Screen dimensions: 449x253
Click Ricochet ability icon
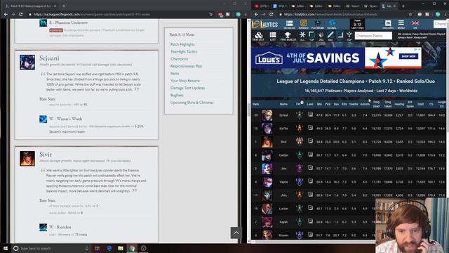click(x=43, y=227)
